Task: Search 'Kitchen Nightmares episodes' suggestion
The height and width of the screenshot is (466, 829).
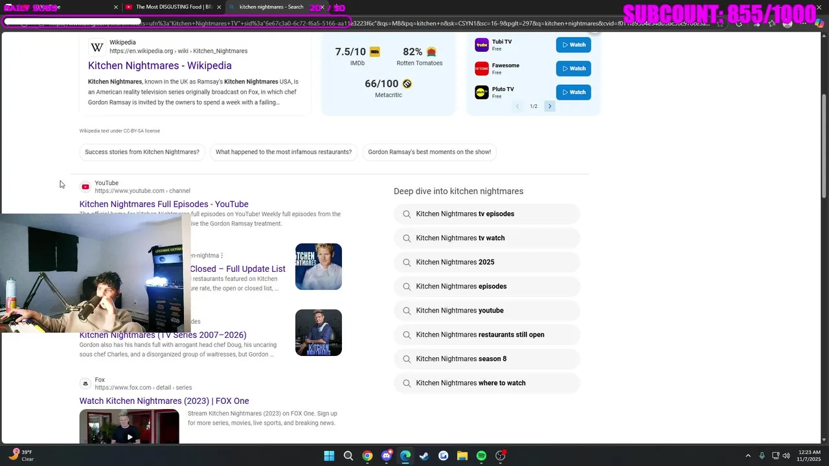Action: tap(486, 286)
